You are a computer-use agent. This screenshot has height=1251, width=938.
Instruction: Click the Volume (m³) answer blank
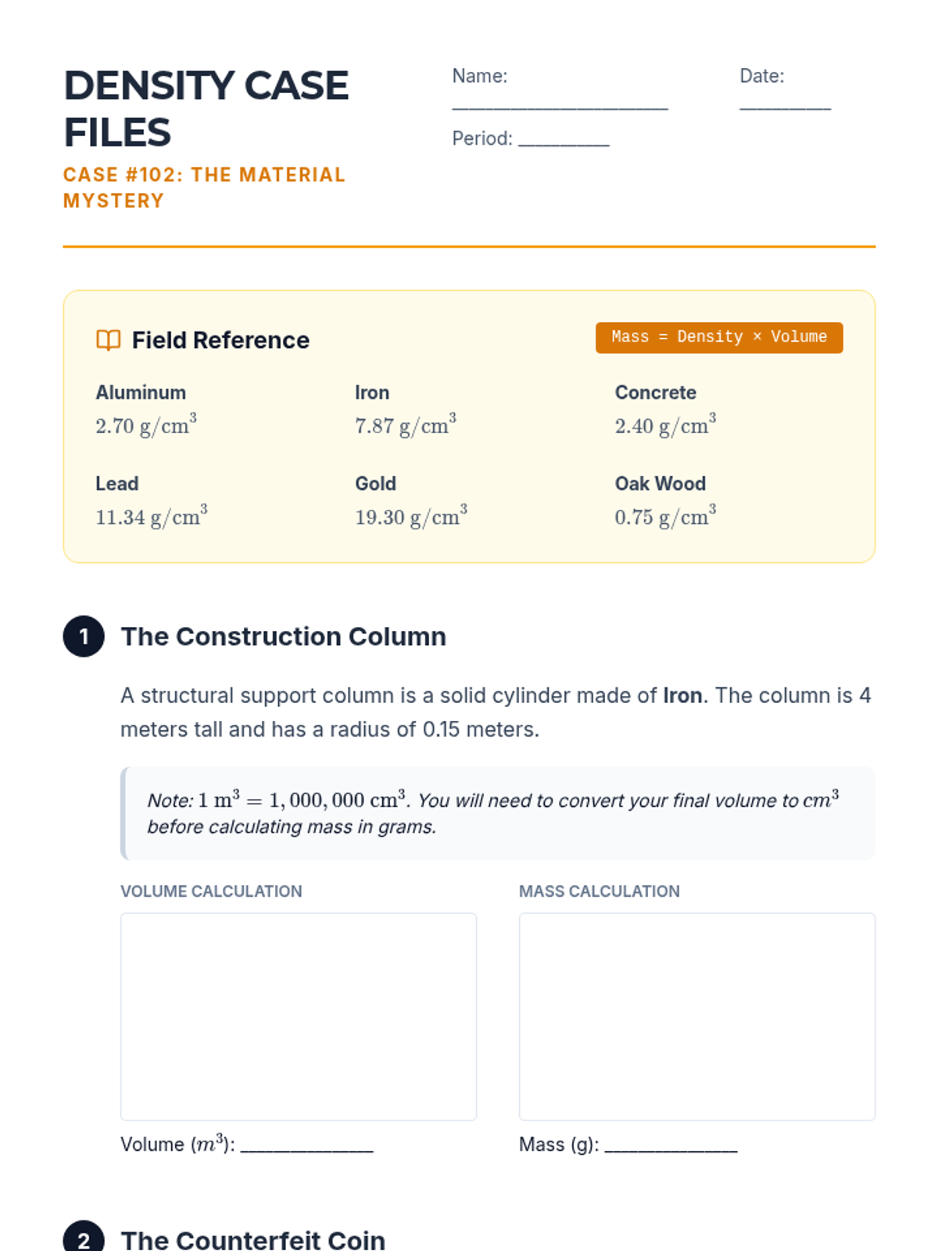[x=306, y=1145]
